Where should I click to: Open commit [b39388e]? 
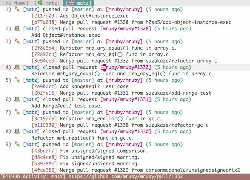[44, 164]
